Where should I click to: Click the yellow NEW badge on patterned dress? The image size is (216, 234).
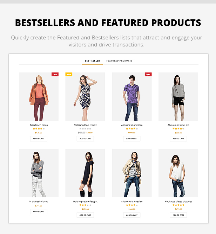point(69,74)
